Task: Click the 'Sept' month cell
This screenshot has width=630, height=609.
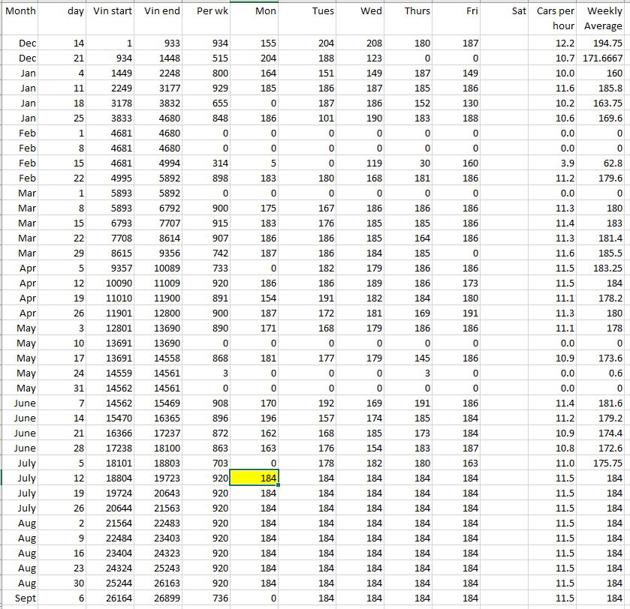Action: tap(21, 598)
